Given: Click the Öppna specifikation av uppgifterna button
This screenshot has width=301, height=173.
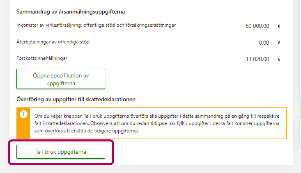Looking at the screenshot, I should [x=61, y=79].
